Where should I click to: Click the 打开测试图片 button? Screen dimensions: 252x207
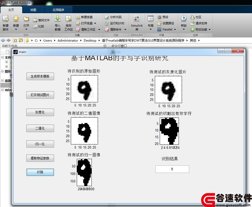(40, 95)
